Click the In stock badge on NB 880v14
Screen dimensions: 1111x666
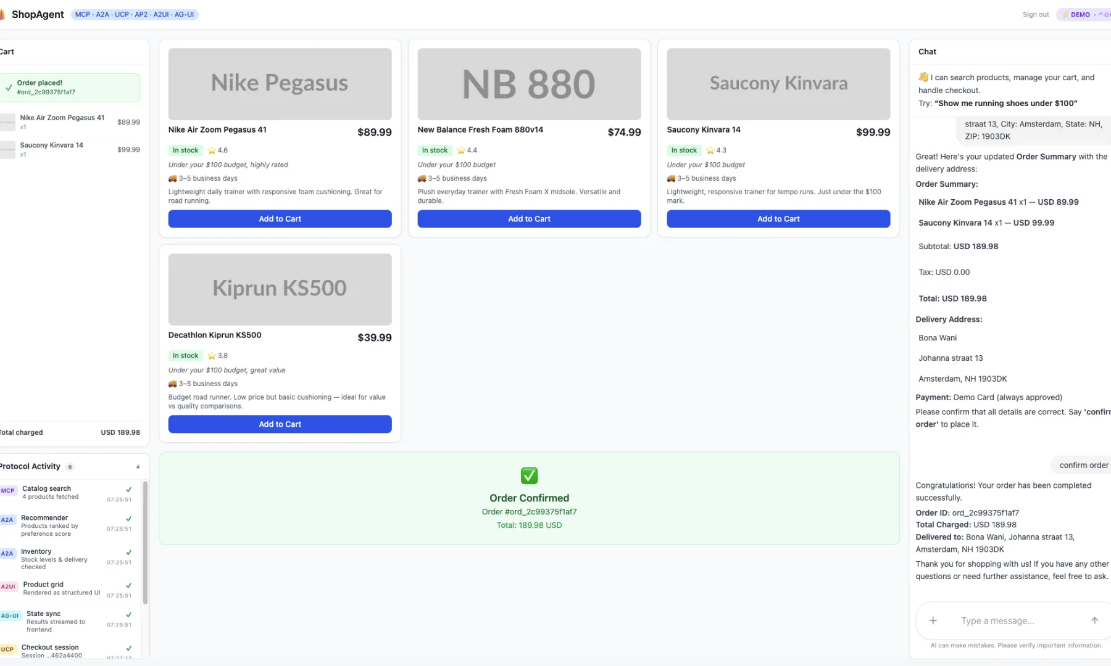pyautogui.click(x=435, y=150)
